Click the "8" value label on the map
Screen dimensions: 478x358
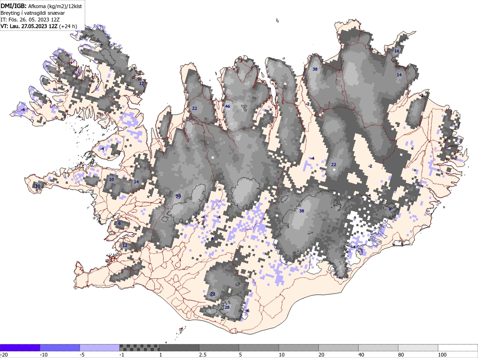[390, 209]
